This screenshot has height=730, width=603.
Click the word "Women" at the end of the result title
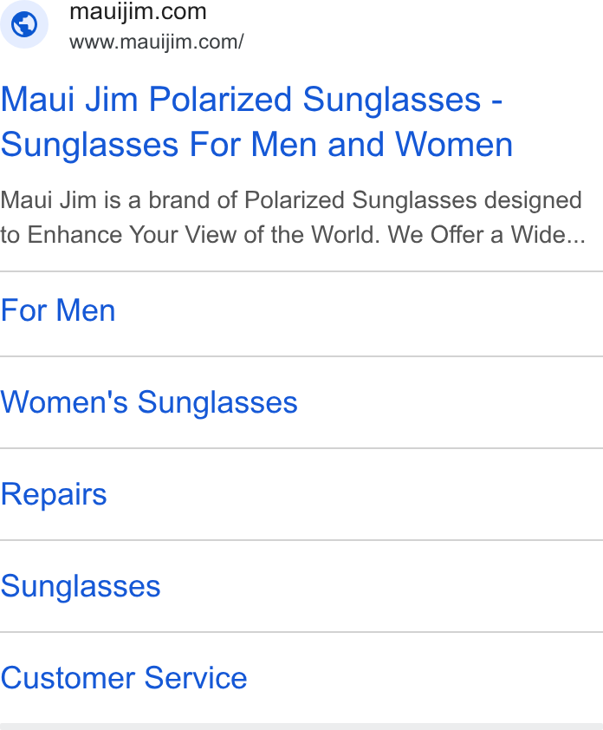pyautogui.click(x=454, y=144)
